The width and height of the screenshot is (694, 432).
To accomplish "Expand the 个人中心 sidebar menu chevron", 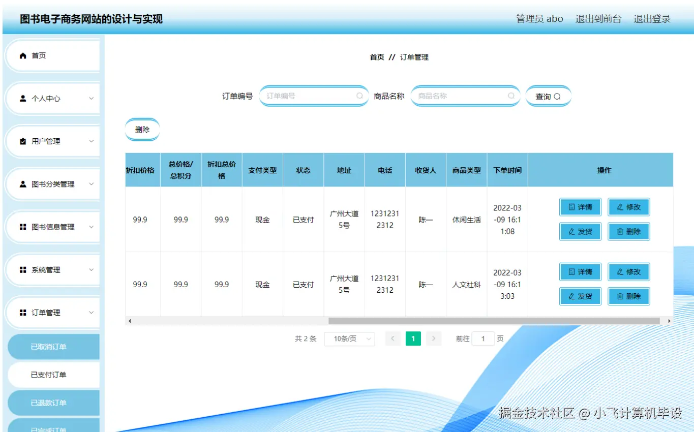I will 92,99.
